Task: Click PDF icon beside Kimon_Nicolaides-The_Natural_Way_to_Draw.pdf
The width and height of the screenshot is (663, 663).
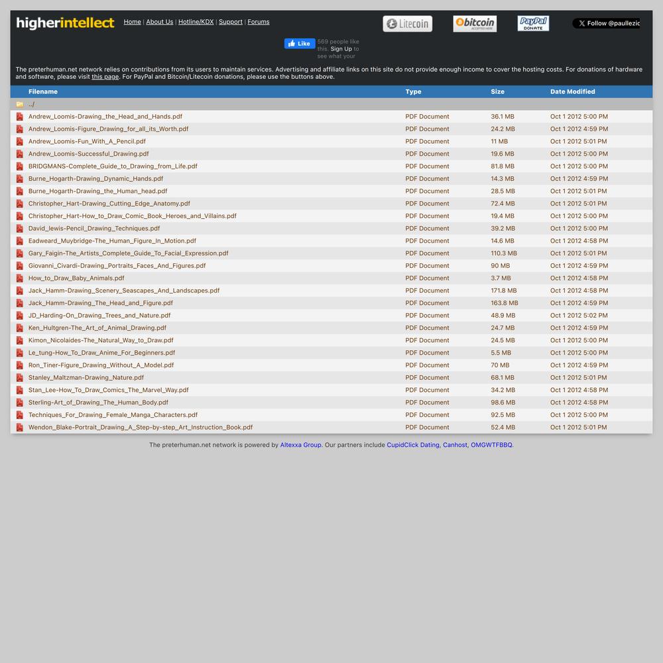Action: coord(19,340)
